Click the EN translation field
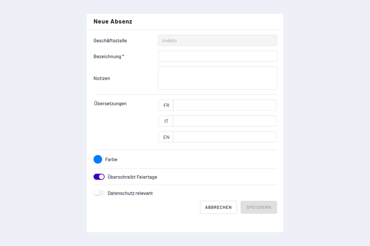370x246 pixels. (x=224, y=137)
